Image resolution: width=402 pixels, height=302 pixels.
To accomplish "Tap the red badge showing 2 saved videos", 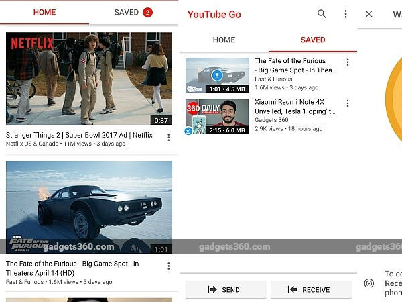I will click(147, 12).
